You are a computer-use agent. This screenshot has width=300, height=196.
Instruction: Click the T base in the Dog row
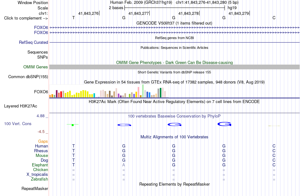pyautogui.click(x=74, y=160)
